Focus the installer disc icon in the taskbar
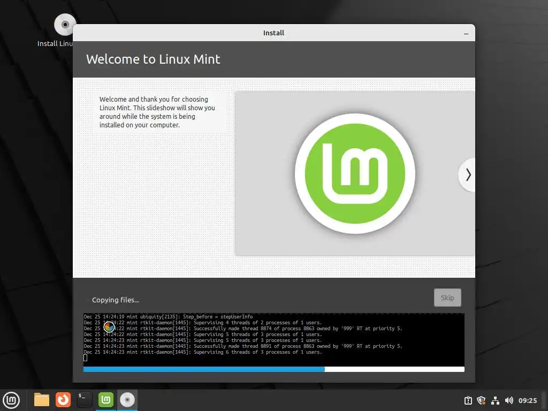548x411 pixels. (x=127, y=400)
